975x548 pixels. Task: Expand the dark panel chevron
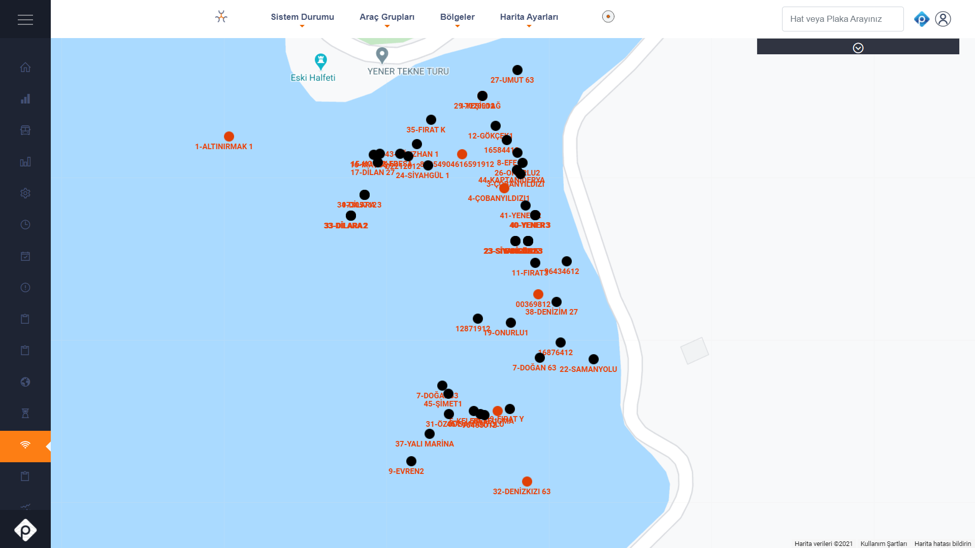858,48
